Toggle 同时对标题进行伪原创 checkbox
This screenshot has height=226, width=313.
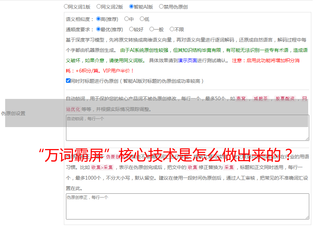pyautogui.click(x=68, y=81)
